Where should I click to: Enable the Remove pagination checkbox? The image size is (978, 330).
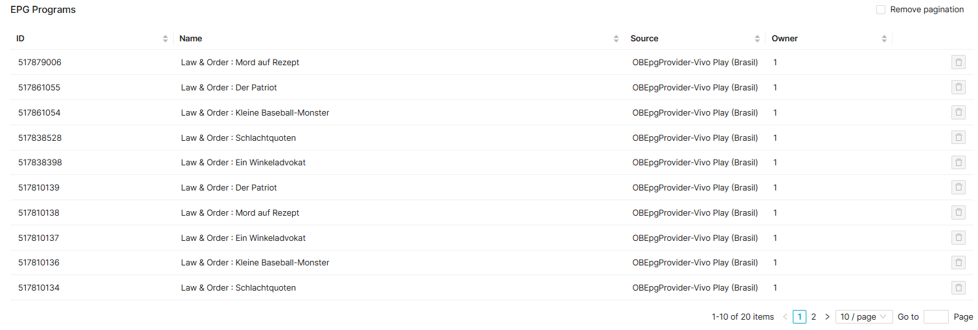(881, 10)
